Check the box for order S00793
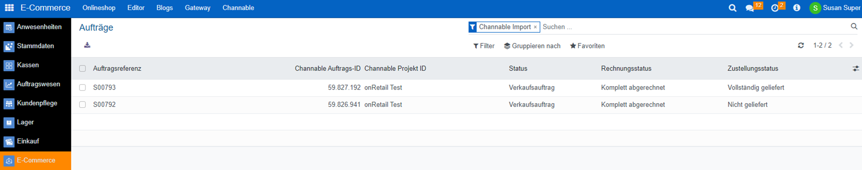This screenshot has width=862, height=170. point(82,88)
